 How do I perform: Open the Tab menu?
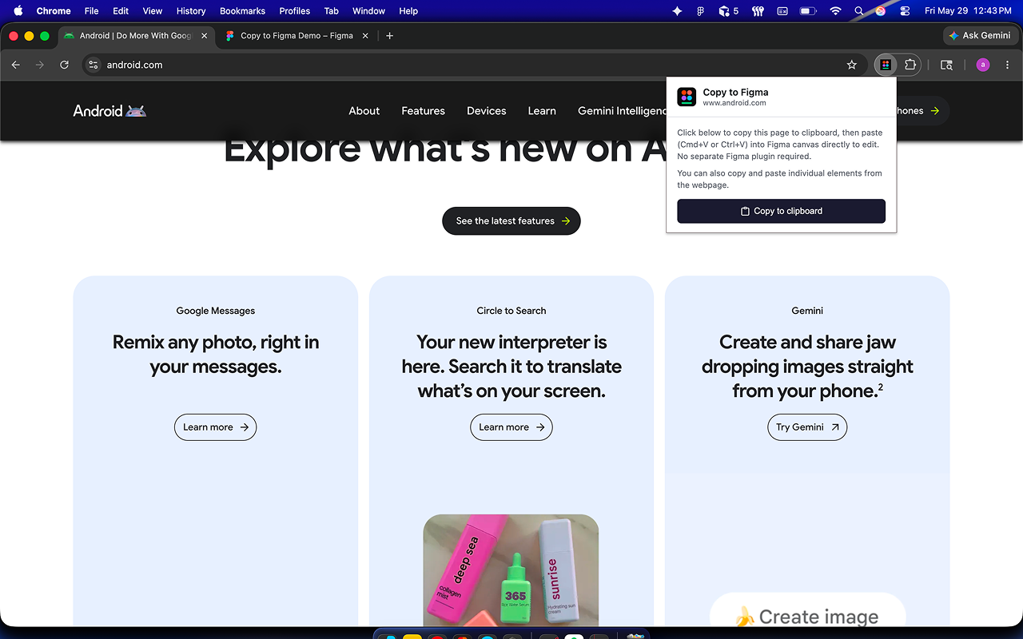point(331,11)
